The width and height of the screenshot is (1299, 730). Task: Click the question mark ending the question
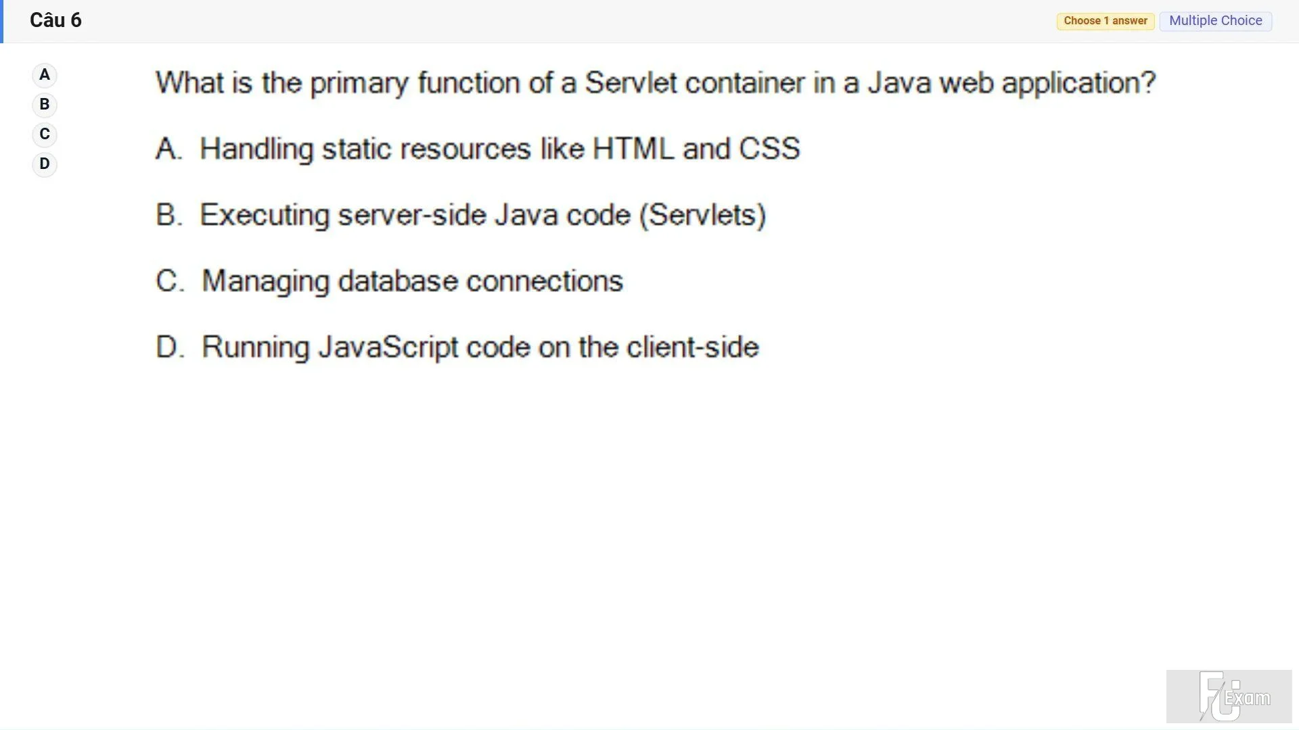coord(1148,82)
